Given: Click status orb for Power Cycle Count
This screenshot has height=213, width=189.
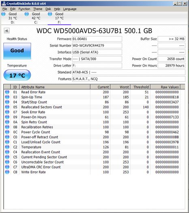Looking at the screenshot, I should pos(7,132).
